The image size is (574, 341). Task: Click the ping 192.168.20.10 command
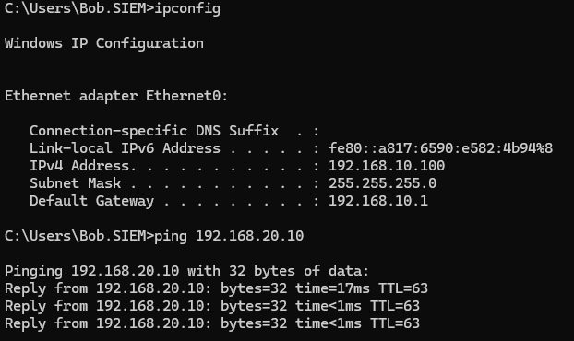point(229,236)
